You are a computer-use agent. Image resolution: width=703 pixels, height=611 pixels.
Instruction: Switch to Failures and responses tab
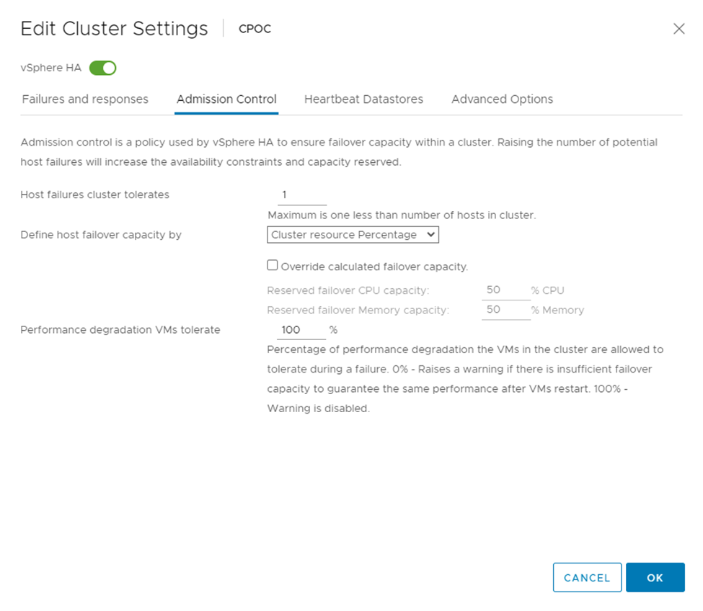click(85, 99)
